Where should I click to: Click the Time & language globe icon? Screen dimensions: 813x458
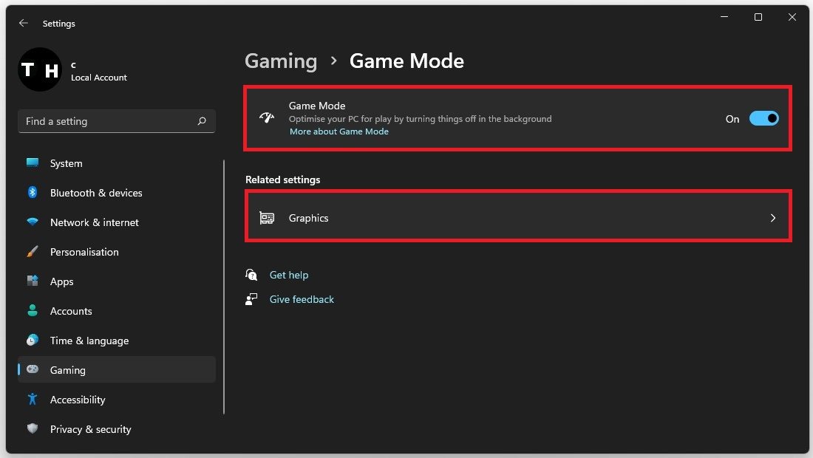click(x=33, y=341)
